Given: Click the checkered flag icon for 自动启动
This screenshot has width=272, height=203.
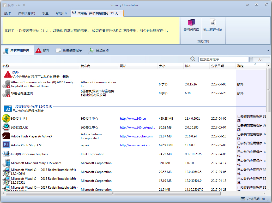Looking at the screenshot, I should pyautogui.click(x=91, y=51).
